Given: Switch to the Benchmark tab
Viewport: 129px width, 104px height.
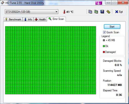Looking at the screenshot, I should pyautogui.click(x=13, y=19).
